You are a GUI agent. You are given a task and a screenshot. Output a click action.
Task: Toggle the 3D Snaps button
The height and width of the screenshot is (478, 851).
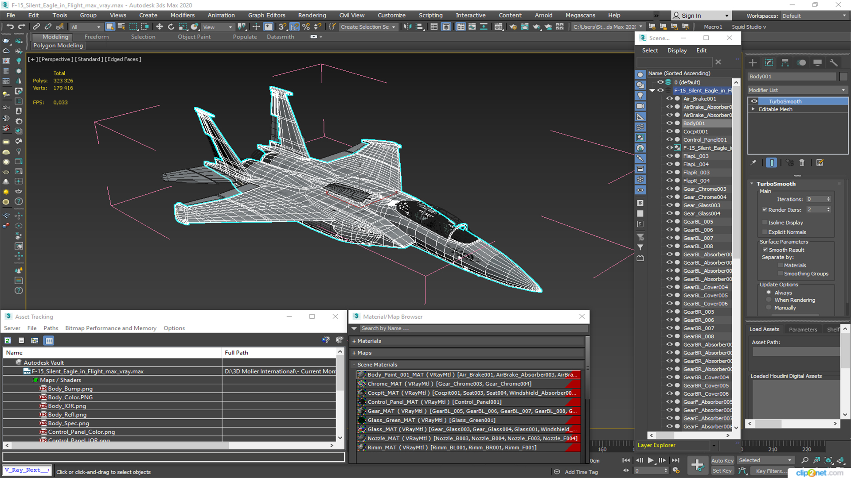coord(282,27)
